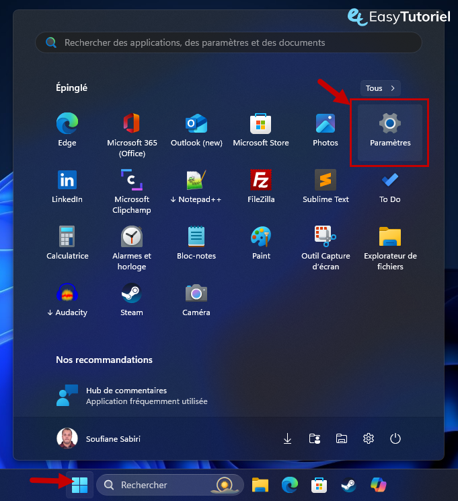Screen dimensions: 458x501
Task: Launch Audacity audio editor
Action: point(67,299)
